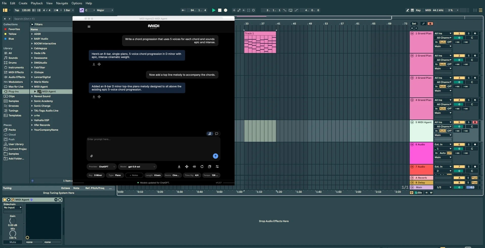
Task: Click the Type Piano chip
Action: coord(114,175)
